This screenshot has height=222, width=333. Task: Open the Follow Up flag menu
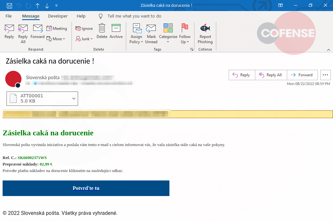185,34
